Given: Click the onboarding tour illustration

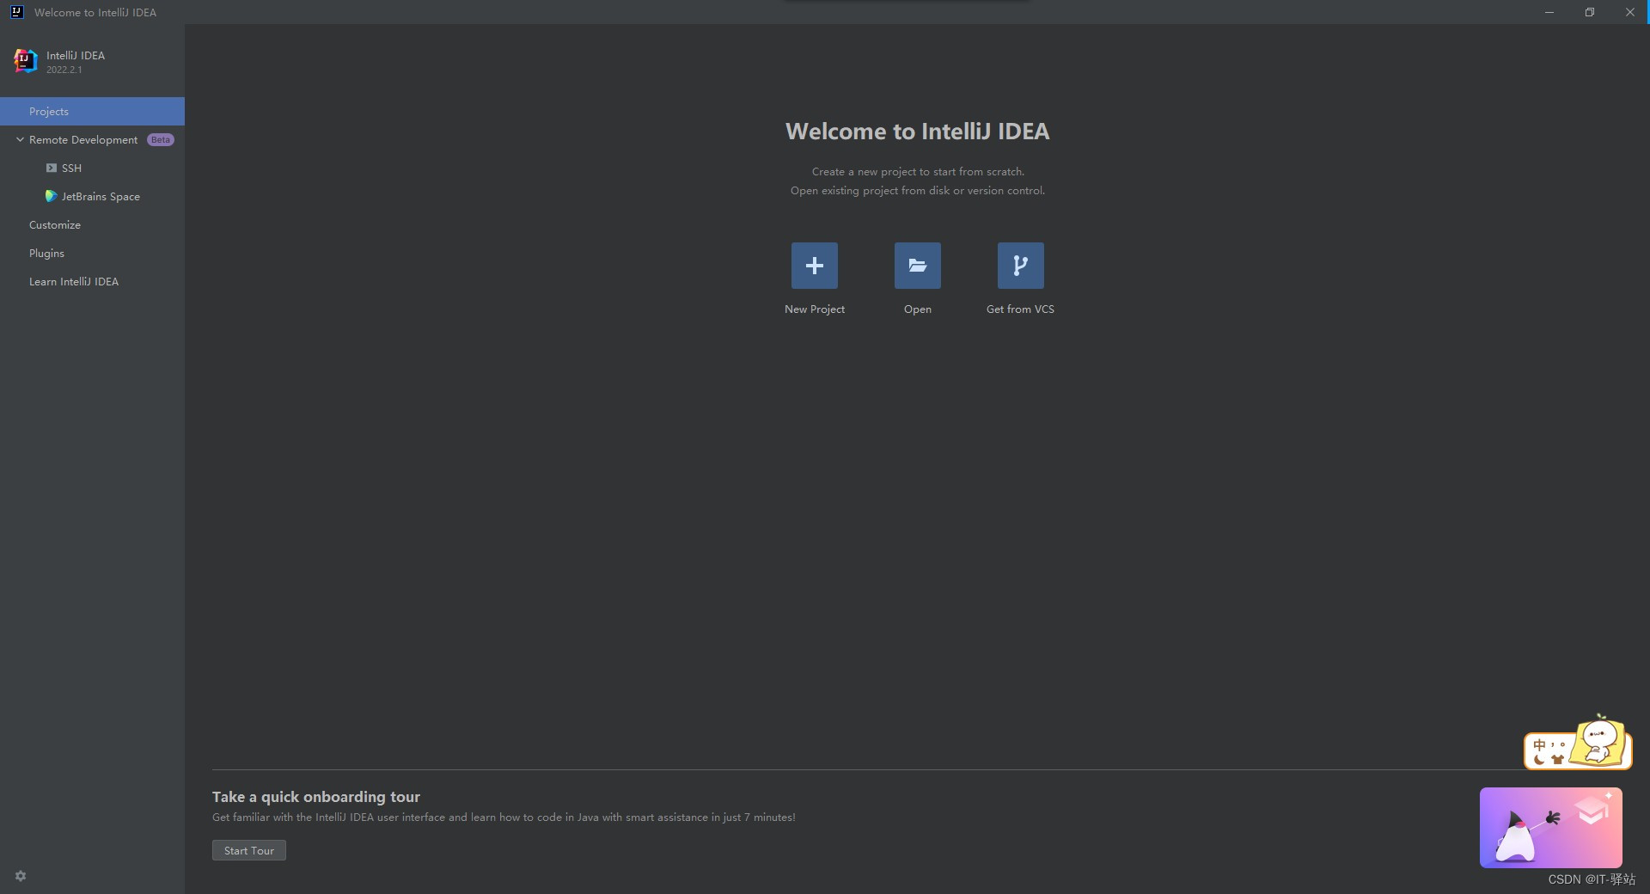Looking at the screenshot, I should pos(1551,827).
